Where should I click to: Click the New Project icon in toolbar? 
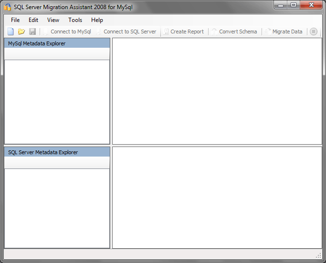11,32
